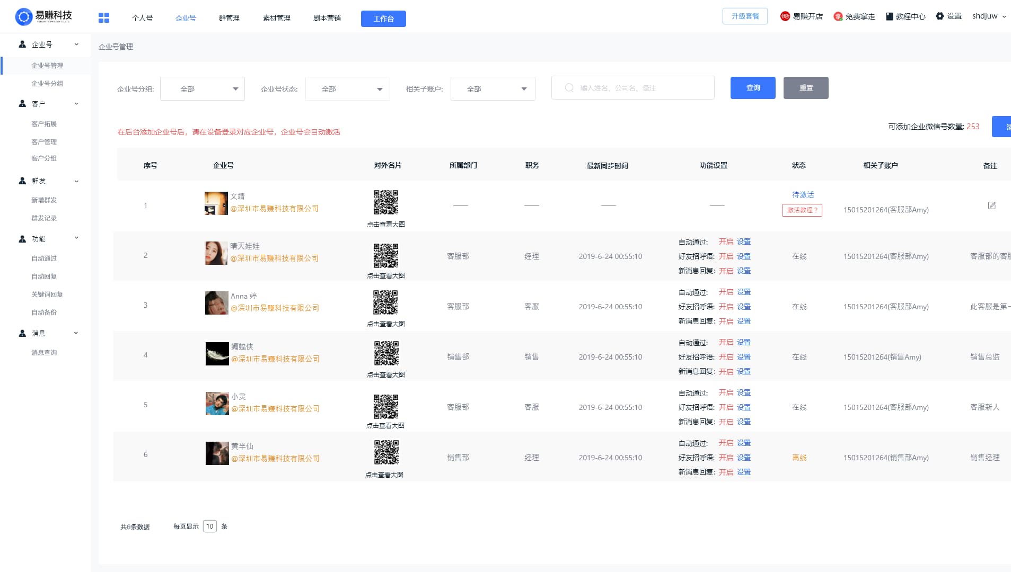Collapse 功能 sidebar section
Viewport: 1011px width, 572px height.
point(76,238)
